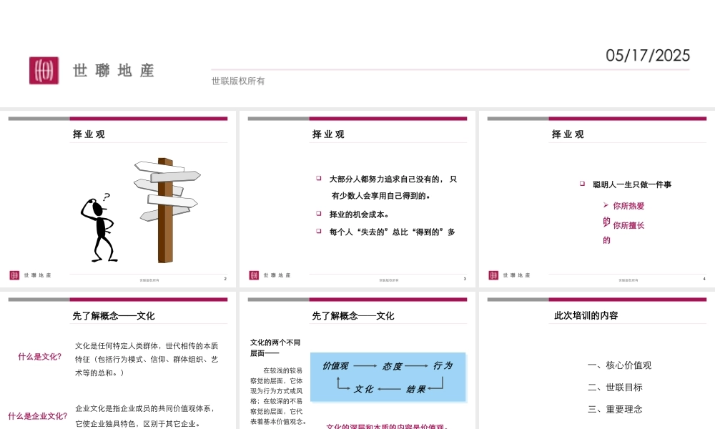Click the arrow between 价值观 and 态度
715x429 pixels.
click(x=365, y=365)
